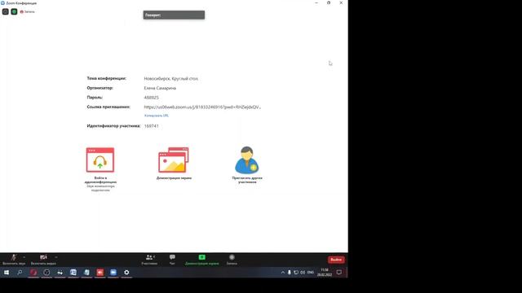Unmute microphone in Zoom toolbar
The width and height of the screenshot is (522, 293).
coord(13,260)
